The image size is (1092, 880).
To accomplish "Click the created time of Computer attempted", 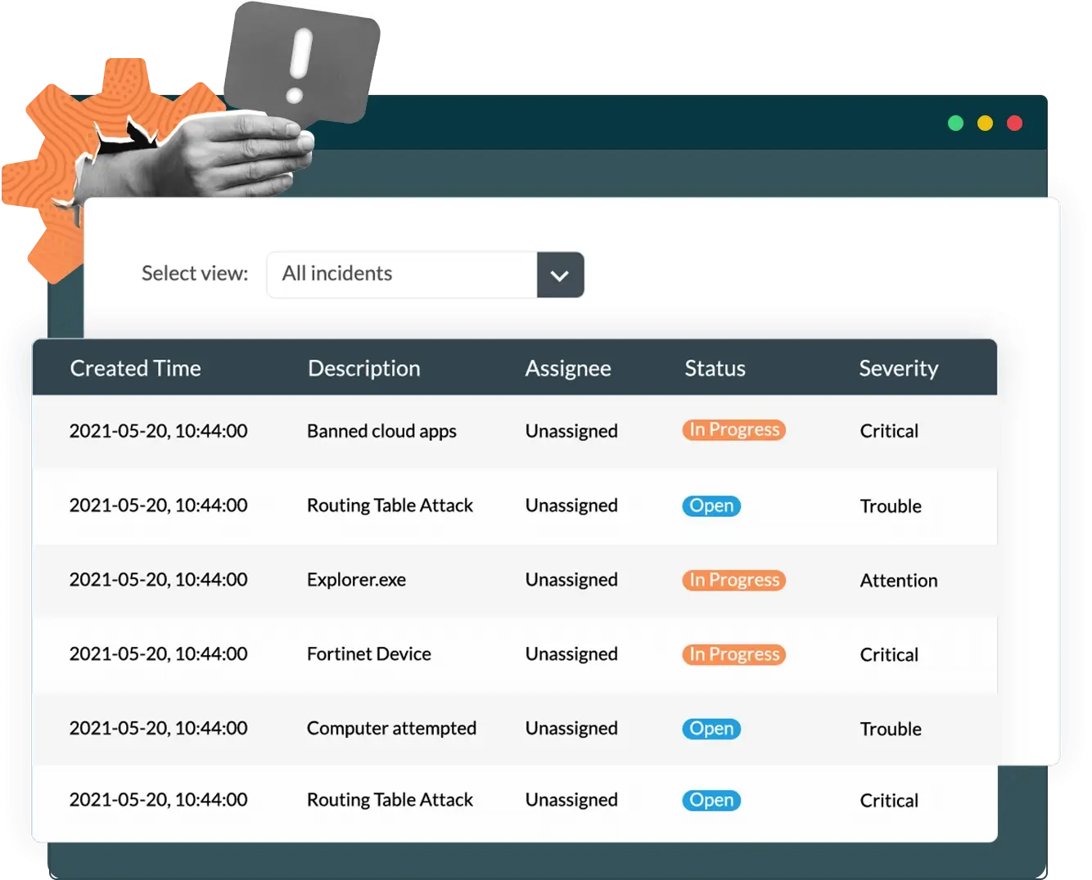I will [158, 729].
